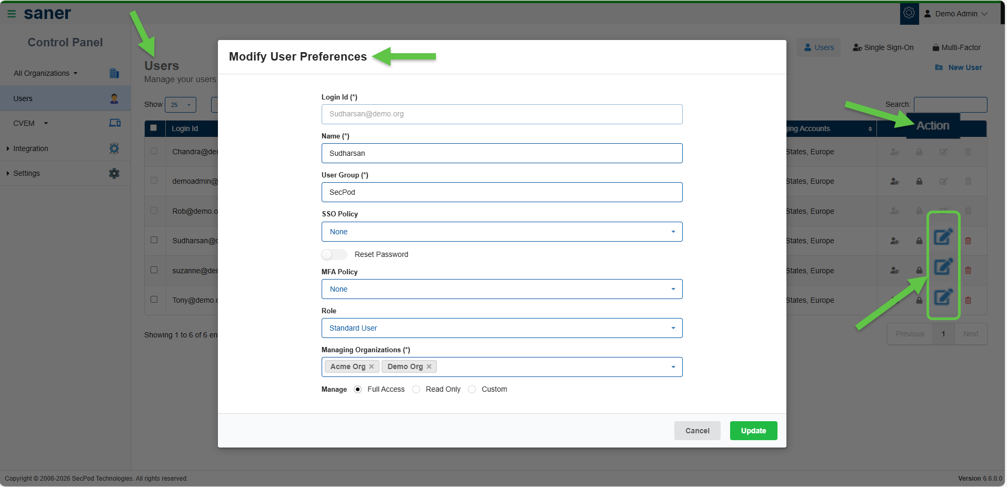
Task: Select the Read Only radio button
Action: pos(416,390)
